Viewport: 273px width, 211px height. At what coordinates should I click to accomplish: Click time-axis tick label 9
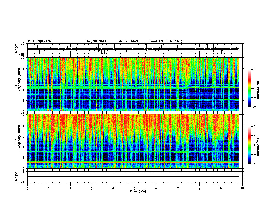click(221, 188)
